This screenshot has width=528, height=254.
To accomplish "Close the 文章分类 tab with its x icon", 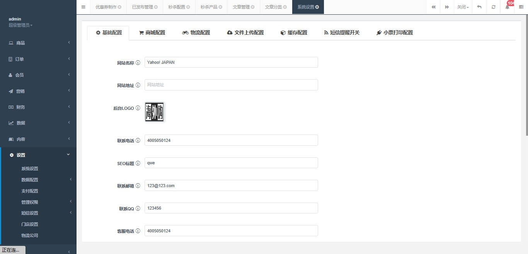I will tap(285, 7).
